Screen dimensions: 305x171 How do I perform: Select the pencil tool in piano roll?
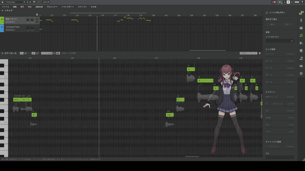[25, 53]
